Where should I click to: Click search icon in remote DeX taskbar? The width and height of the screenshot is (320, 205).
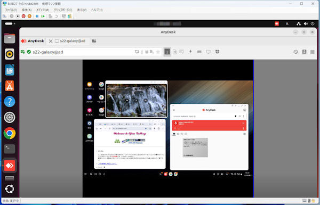(91, 174)
